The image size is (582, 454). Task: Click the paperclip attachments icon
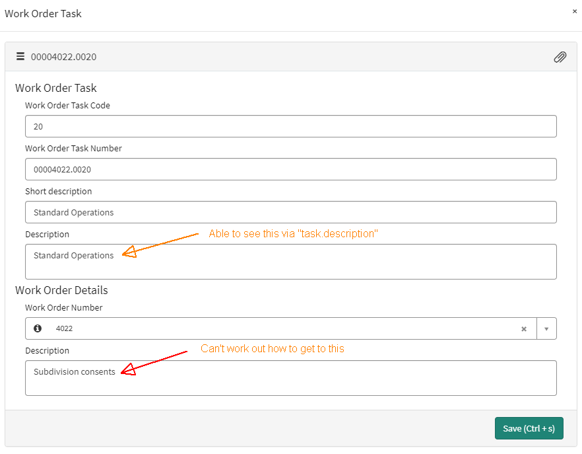coord(560,57)
